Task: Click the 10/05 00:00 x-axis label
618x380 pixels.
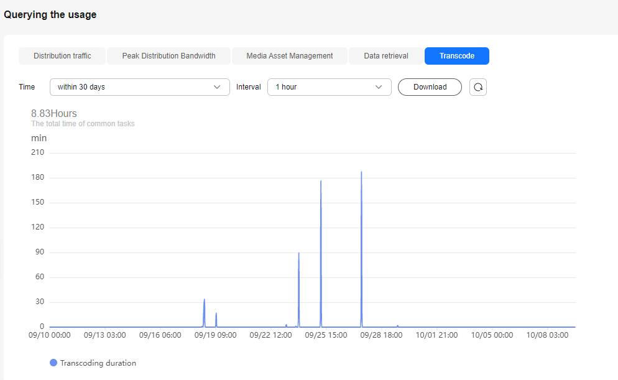Action: click(492, 335)
